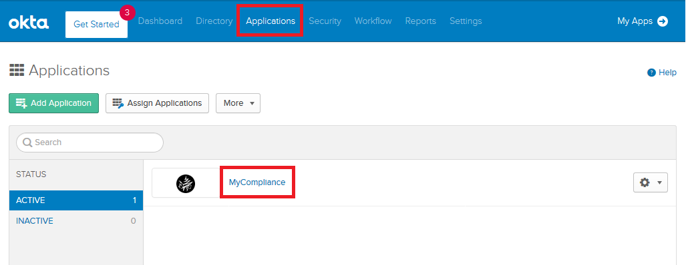Click the MyCompliance app logo
This screenshot has height=265, width=686.
click(186, 184)
